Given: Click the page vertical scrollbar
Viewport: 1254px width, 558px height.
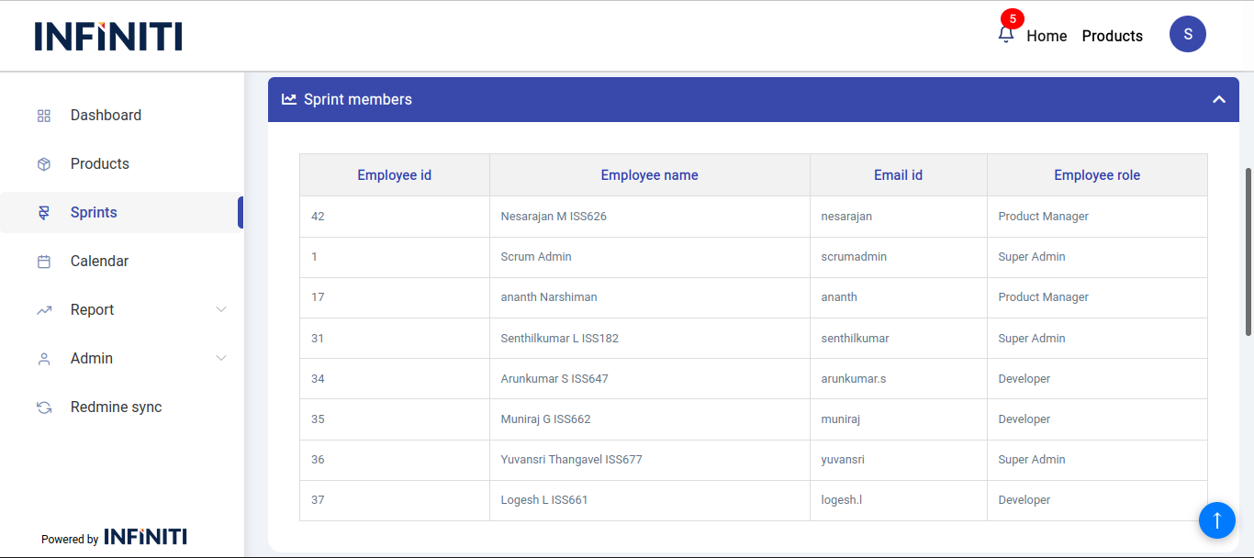Looking at the screenshot, I should [1248, 251].
